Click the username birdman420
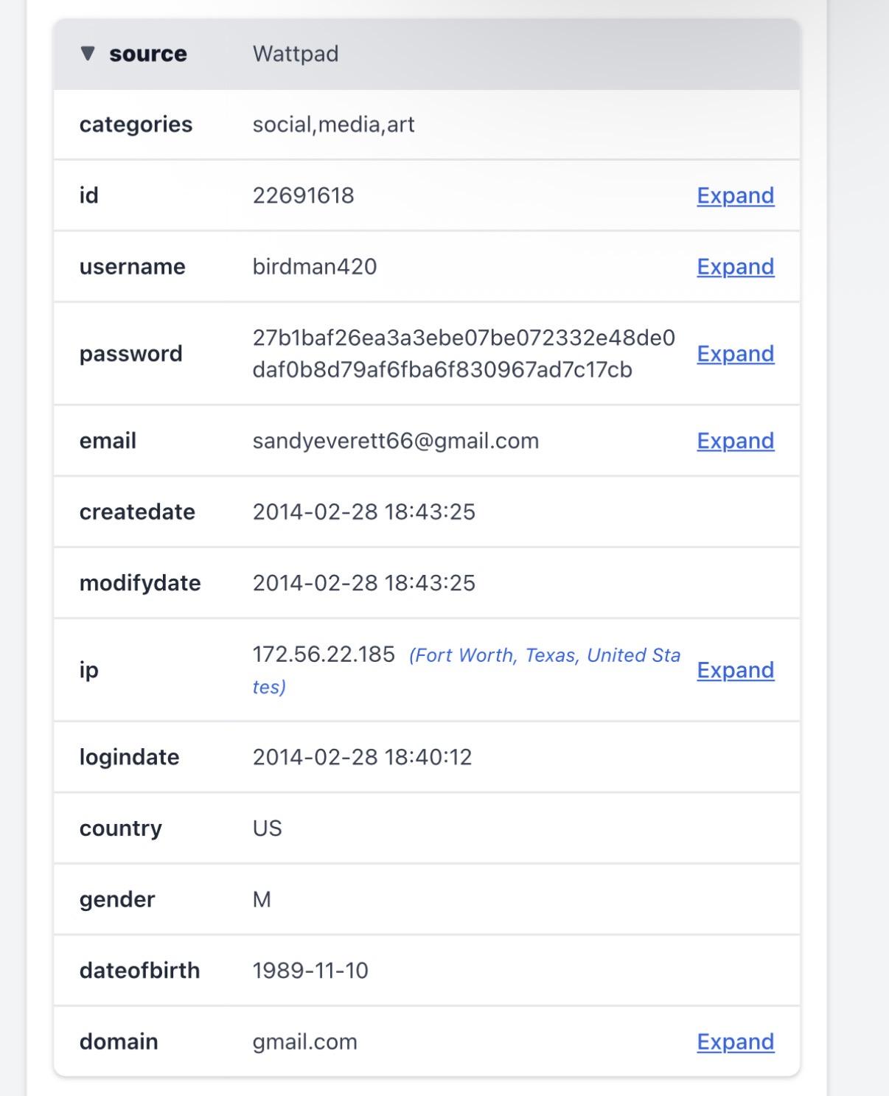The image size is (889, 1096). point(315,267)
